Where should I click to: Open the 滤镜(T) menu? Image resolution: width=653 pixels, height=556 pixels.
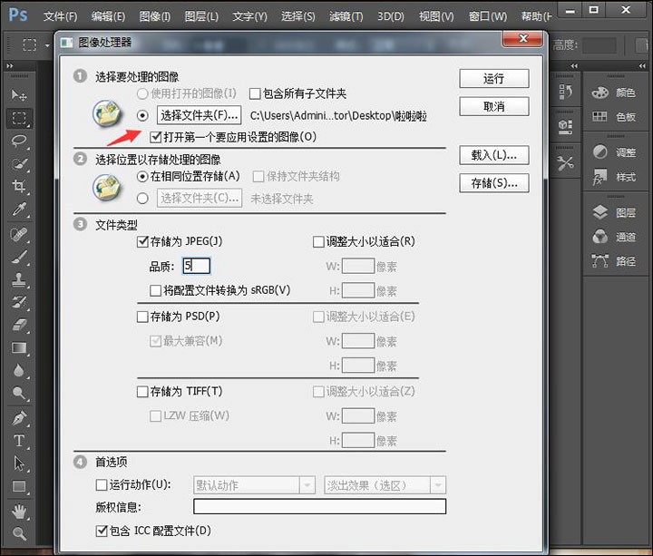point(344,16)
